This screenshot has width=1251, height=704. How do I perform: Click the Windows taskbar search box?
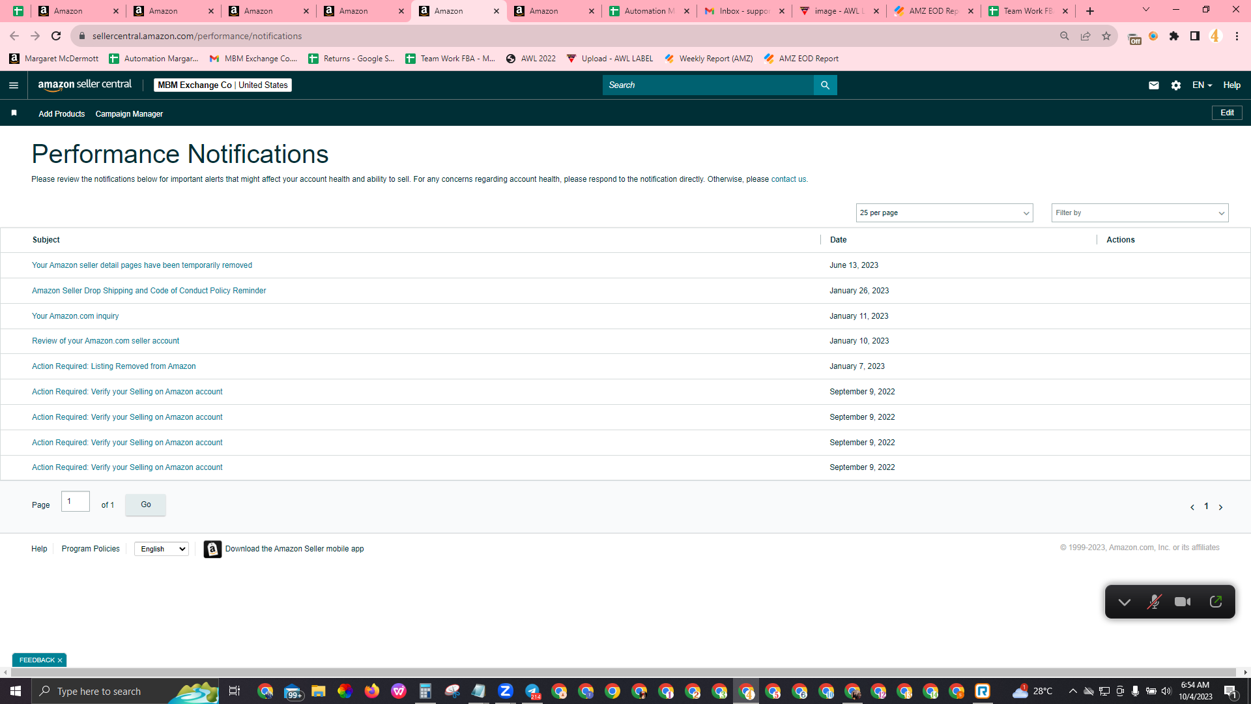point(125,691)
